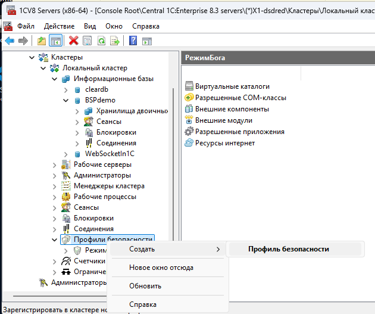Screen dimensions: 375x314
Task: Select Виртуальные каталоги in right pane
Action: [232, 86]
